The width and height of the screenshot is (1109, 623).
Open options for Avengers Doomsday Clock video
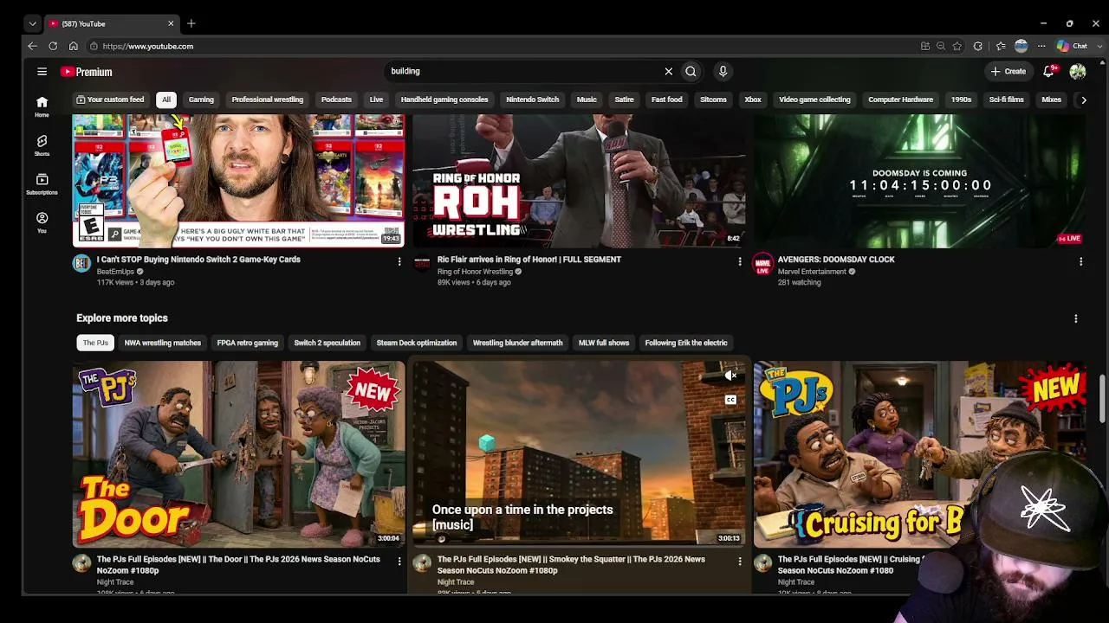pyautogui.click(x=1080, y=261)
